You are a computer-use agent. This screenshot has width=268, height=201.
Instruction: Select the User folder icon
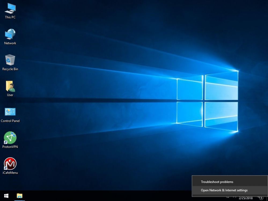(10, 86)
